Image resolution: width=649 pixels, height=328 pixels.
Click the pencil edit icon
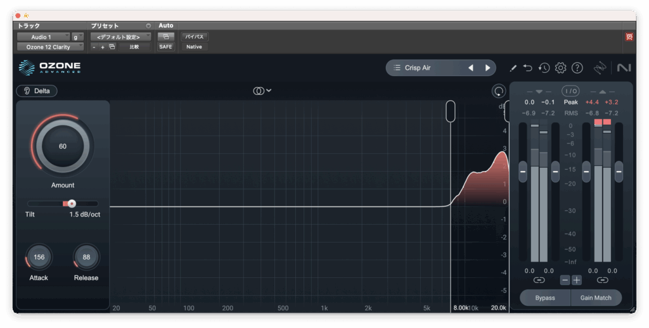click(513, 68)
